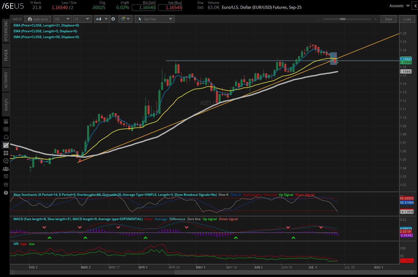The height and width of the screenshot is (277, 418).
Task: Collapse sidebar with top-right chevron arrow
Action: (415, 6)
